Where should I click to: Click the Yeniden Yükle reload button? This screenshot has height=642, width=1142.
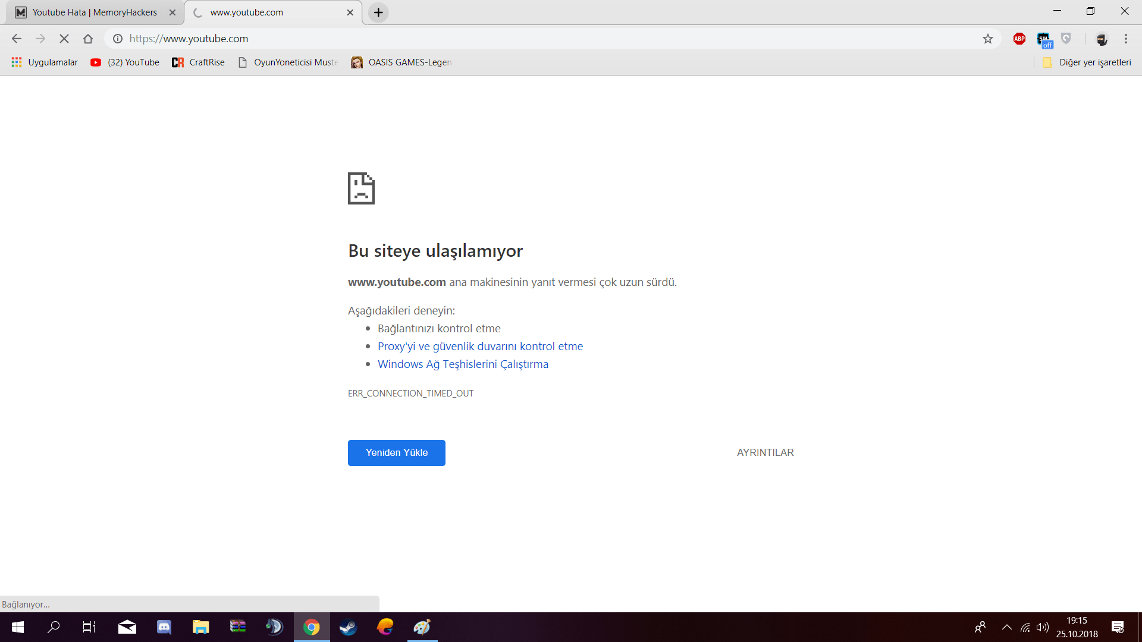coord(397,453)
